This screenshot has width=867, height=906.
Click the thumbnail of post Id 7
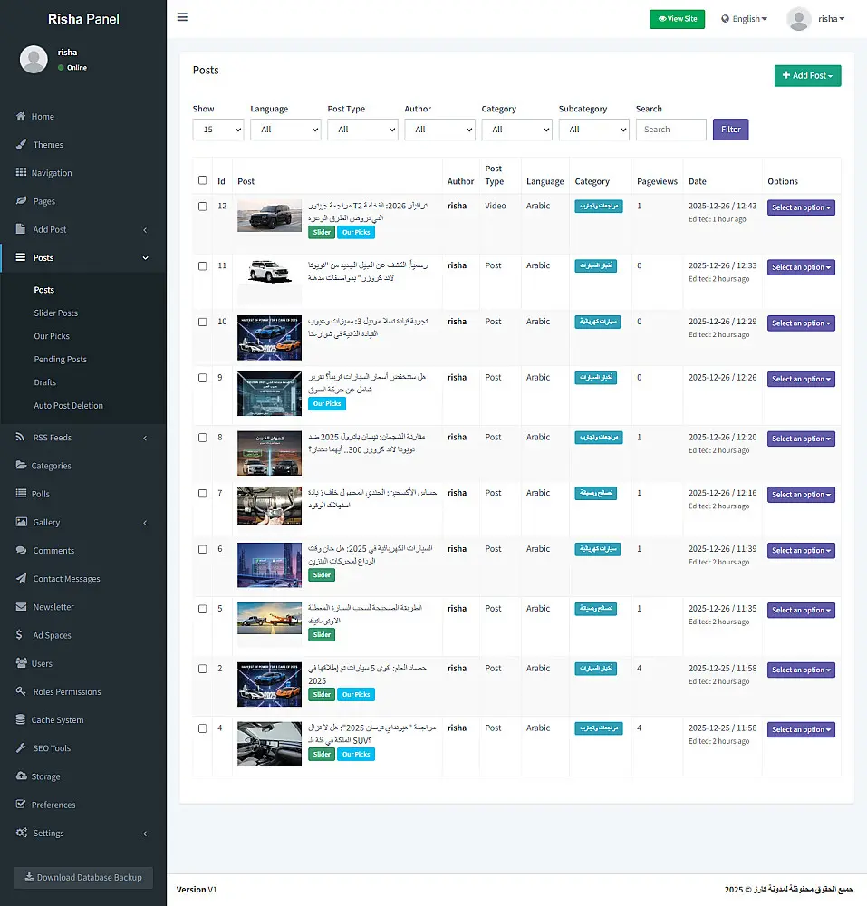tap(269, 505)
